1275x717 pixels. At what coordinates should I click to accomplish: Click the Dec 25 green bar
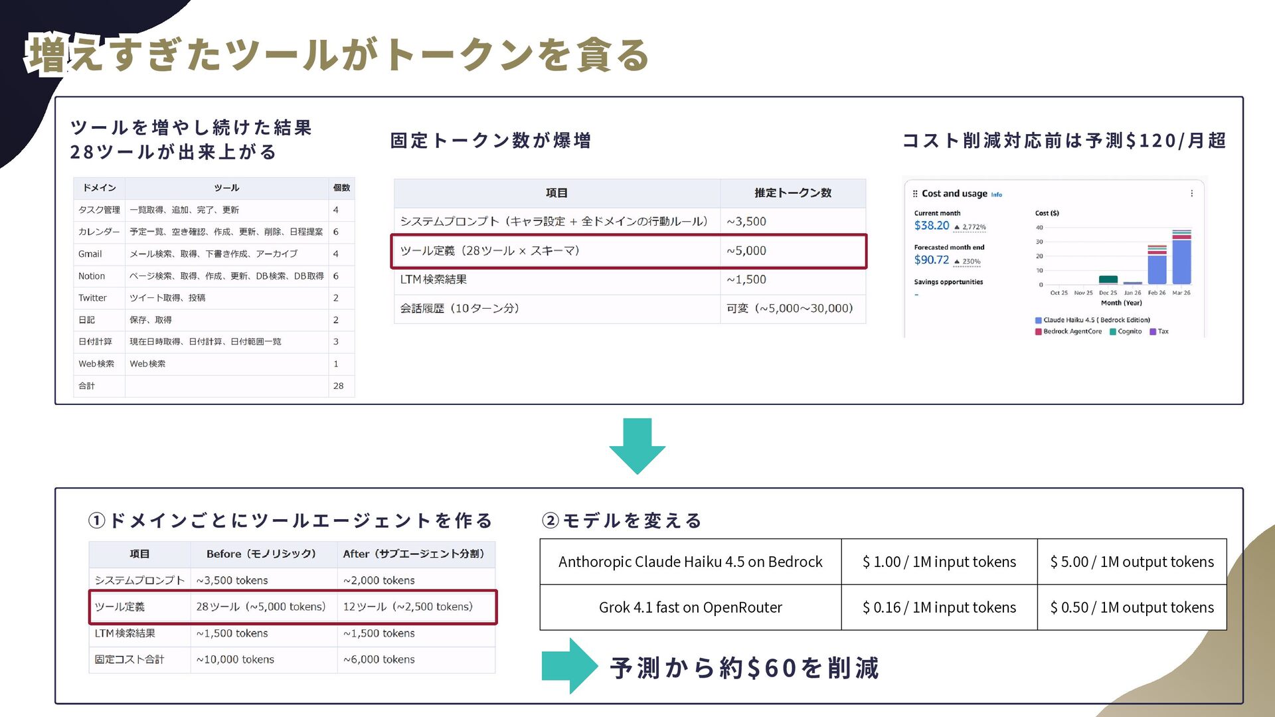1108,279
